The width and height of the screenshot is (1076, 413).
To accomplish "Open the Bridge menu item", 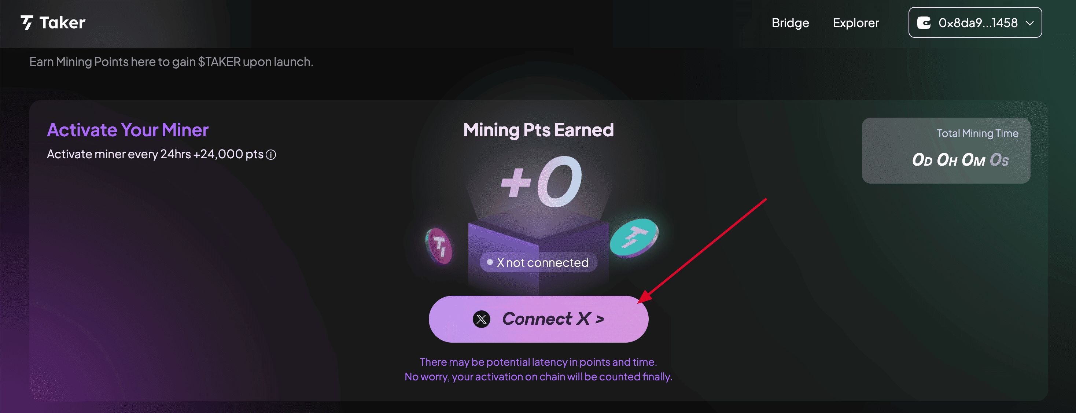I will coord(790,23).
